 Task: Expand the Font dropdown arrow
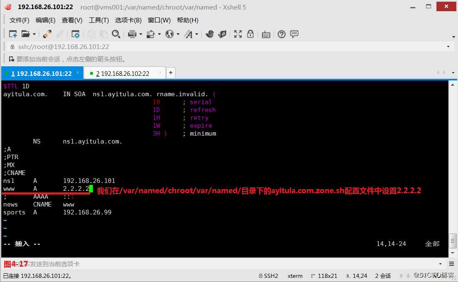click(x=196, y=34)
